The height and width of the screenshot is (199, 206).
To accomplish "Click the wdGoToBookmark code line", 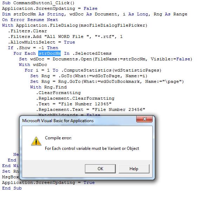I will 107,81.
